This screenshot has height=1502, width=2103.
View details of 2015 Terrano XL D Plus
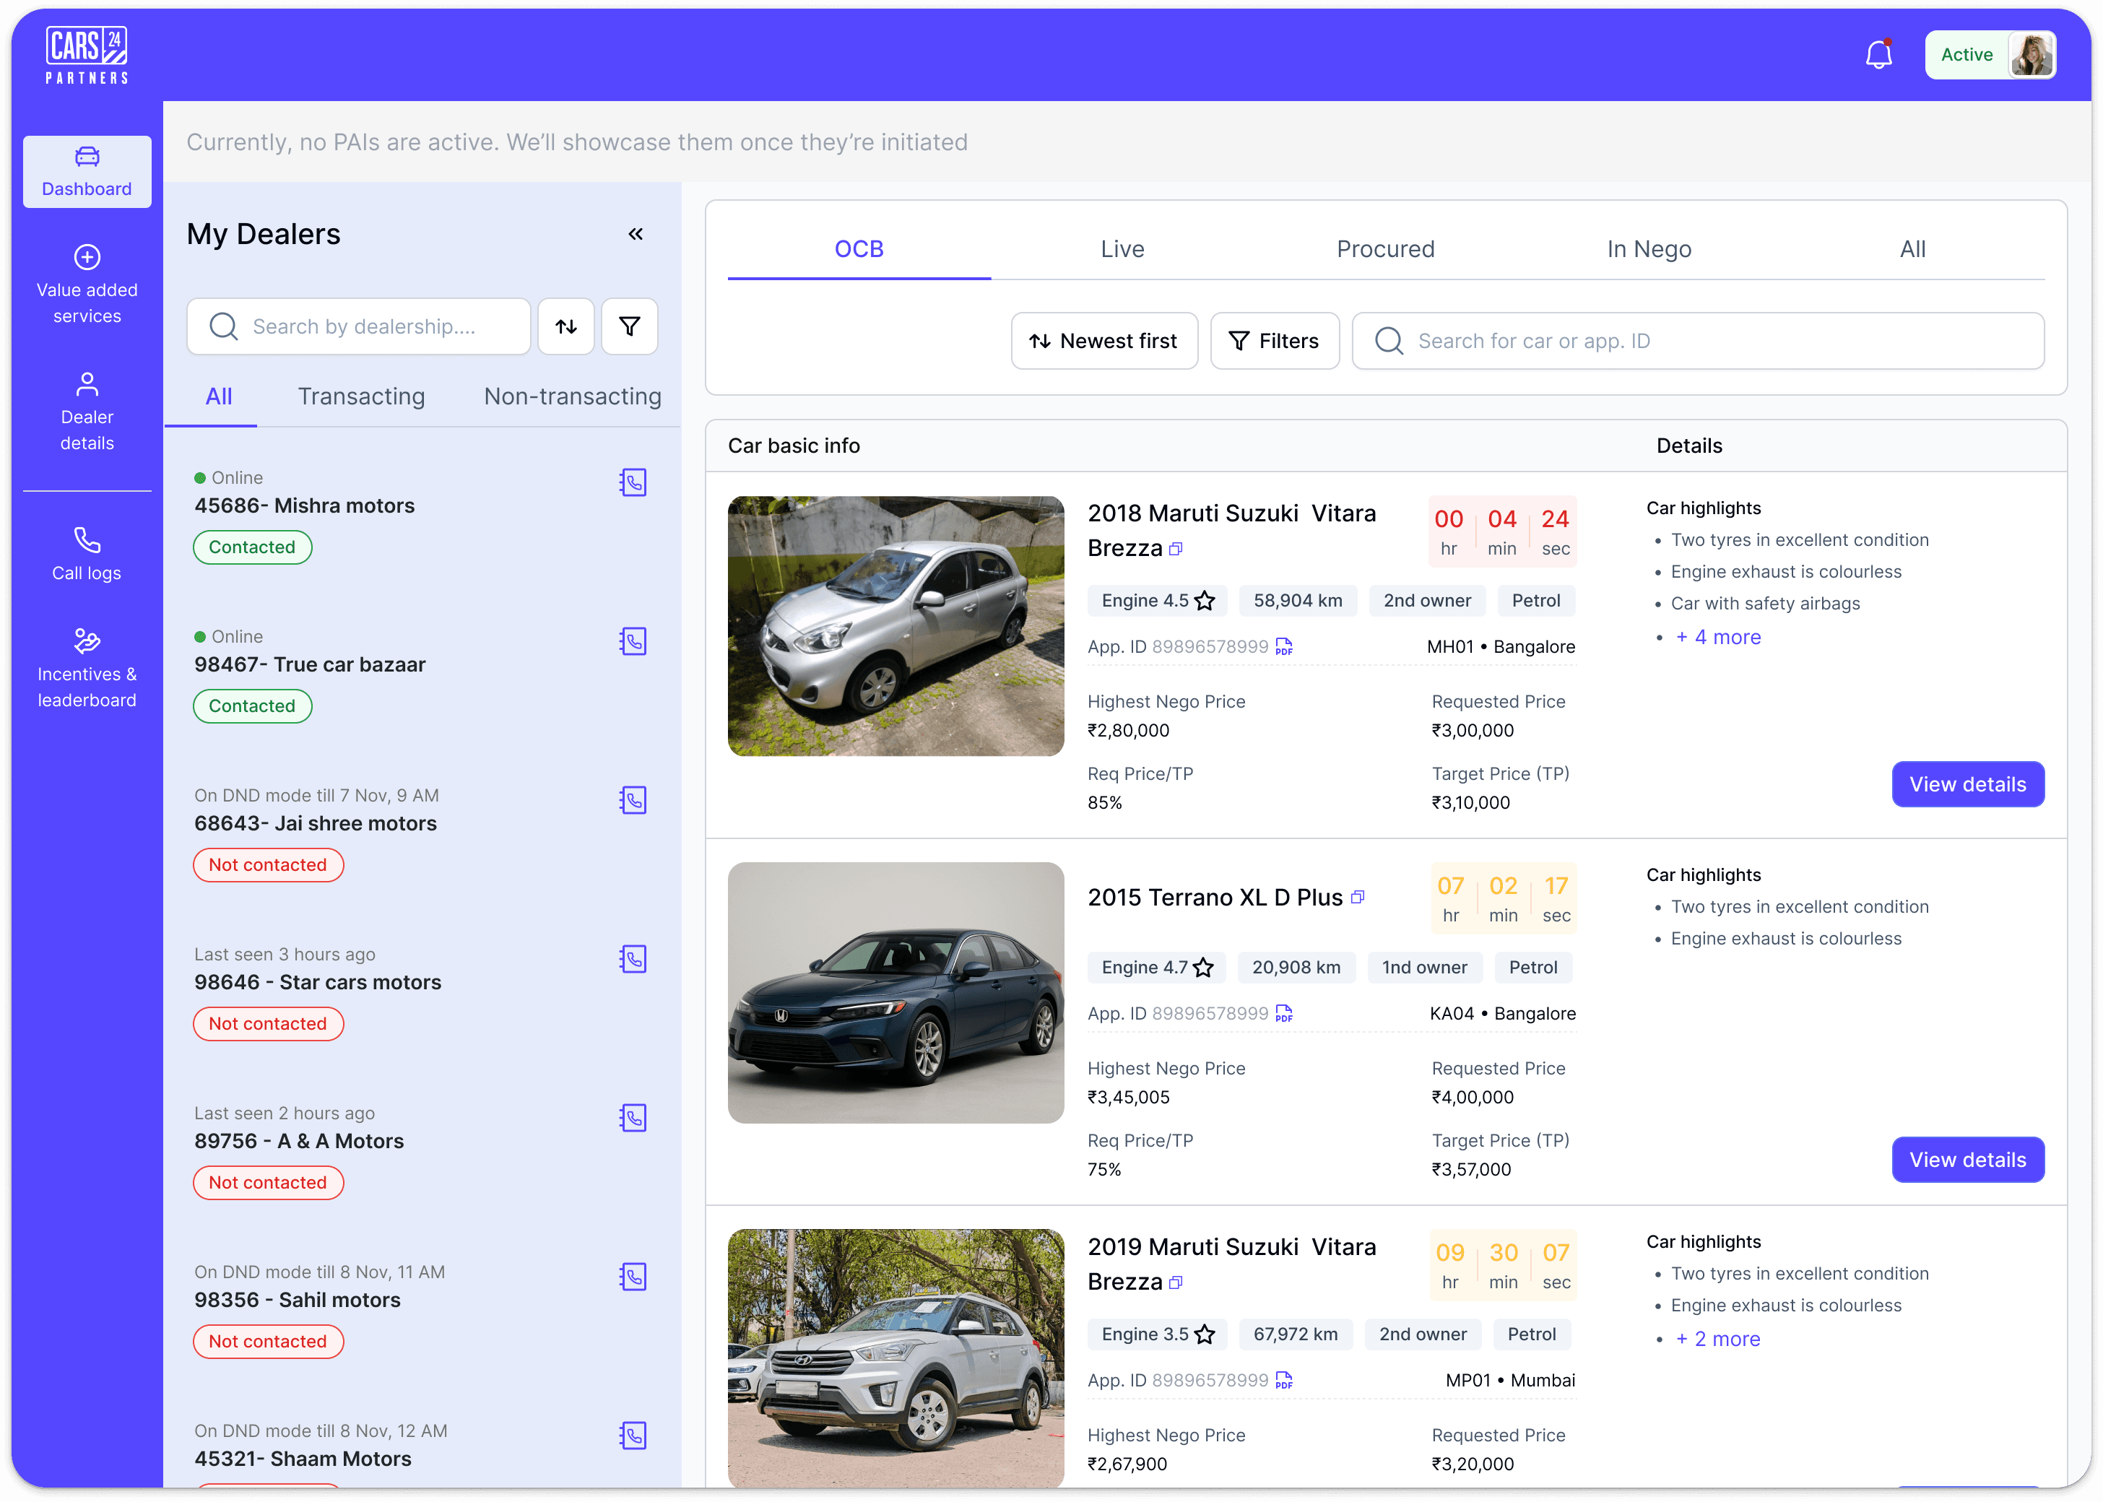point(1968,1160)
